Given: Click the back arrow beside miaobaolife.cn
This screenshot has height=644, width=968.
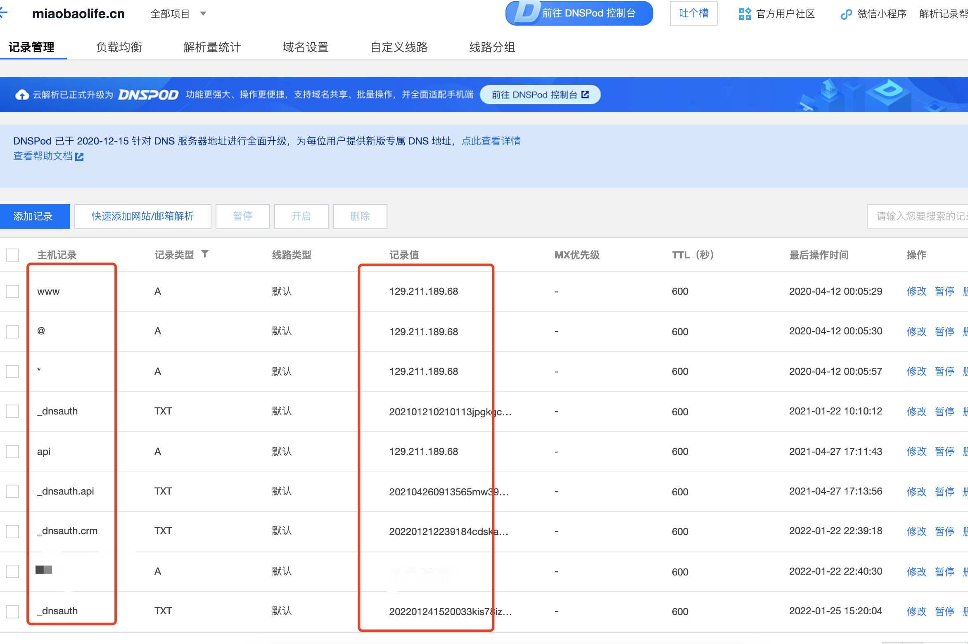Looking at the screenshot, I should click(x=3, y=13).
